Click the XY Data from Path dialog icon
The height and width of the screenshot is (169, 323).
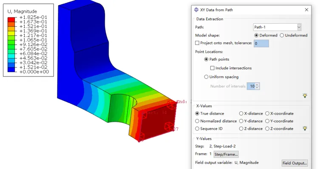click(x=196, y=10)
